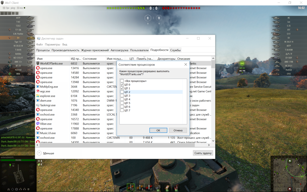Uncheck the ЦП 0 checkbox
This screenshot has width=307, height=192.
pos(122,84)
